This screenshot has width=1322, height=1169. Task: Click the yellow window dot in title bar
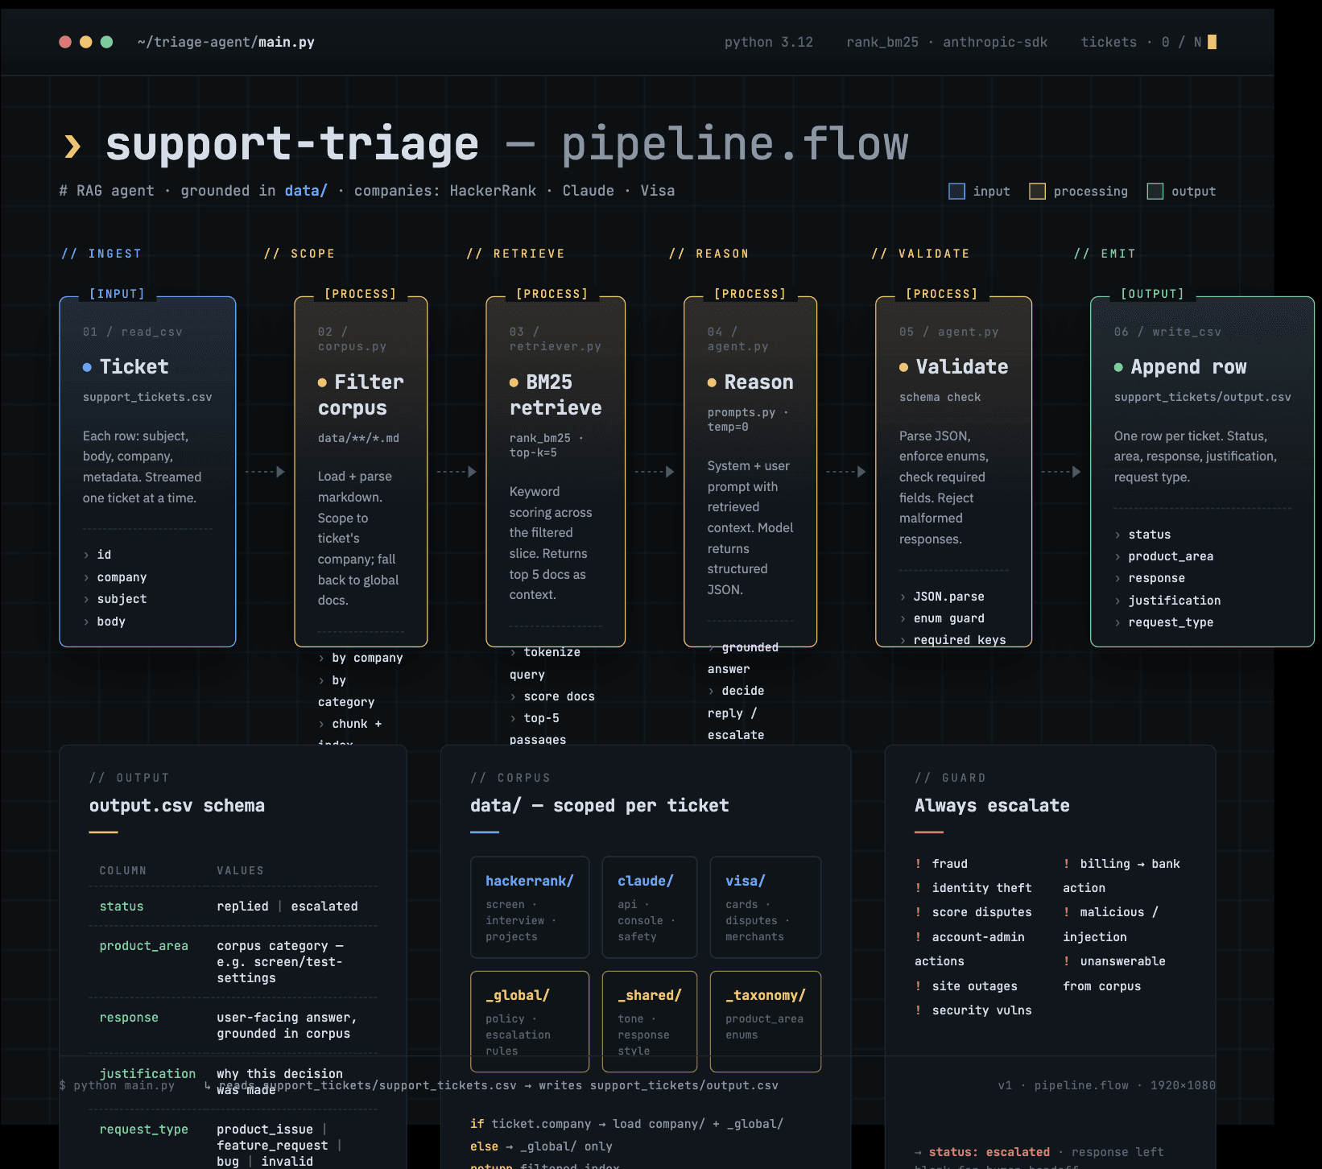86,42
